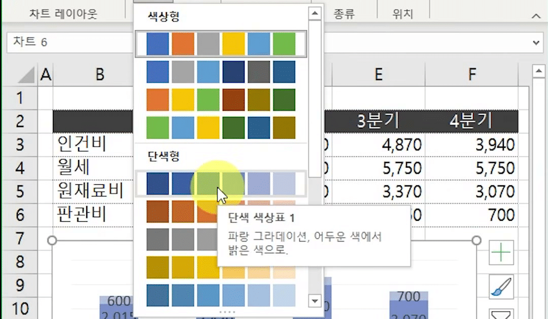The height and width of the screenshot is (319, 548).
Task: Select row 3 header
Action: pyautogui.click(x=20, y=145)
